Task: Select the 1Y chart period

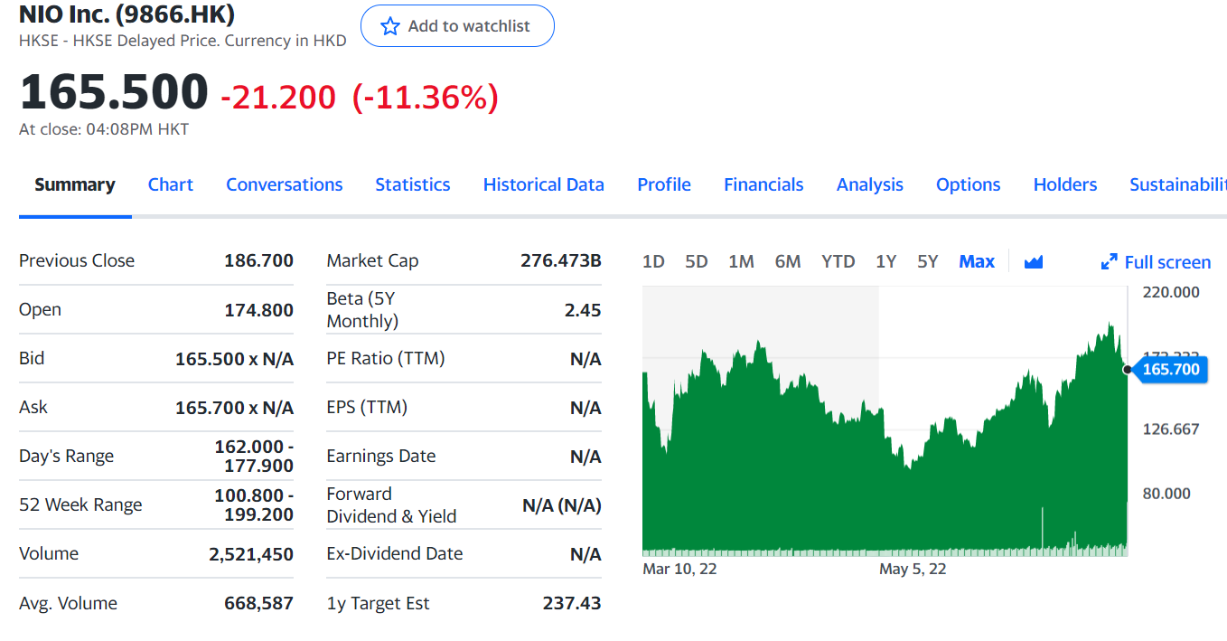Action: 885,260
